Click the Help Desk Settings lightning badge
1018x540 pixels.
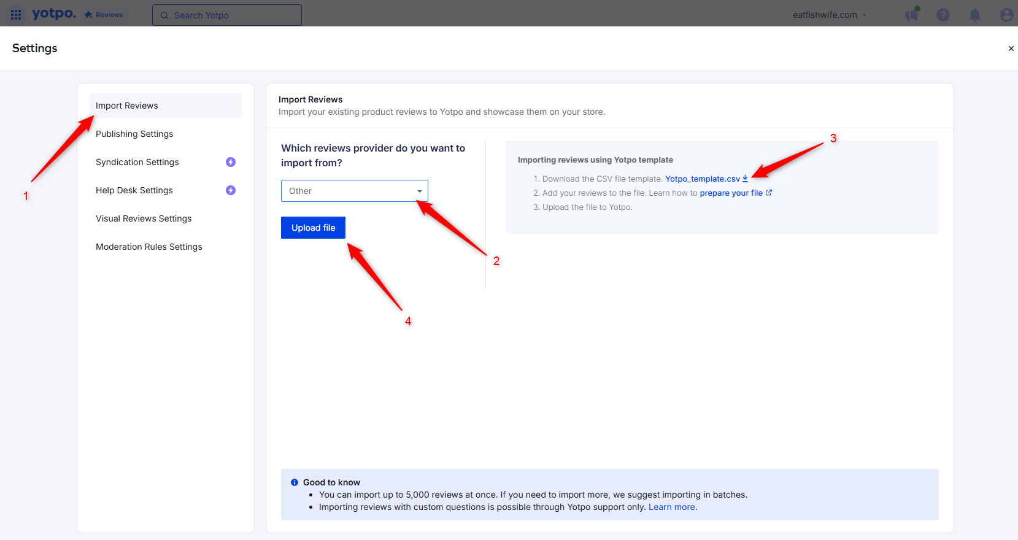click(231, 190)
